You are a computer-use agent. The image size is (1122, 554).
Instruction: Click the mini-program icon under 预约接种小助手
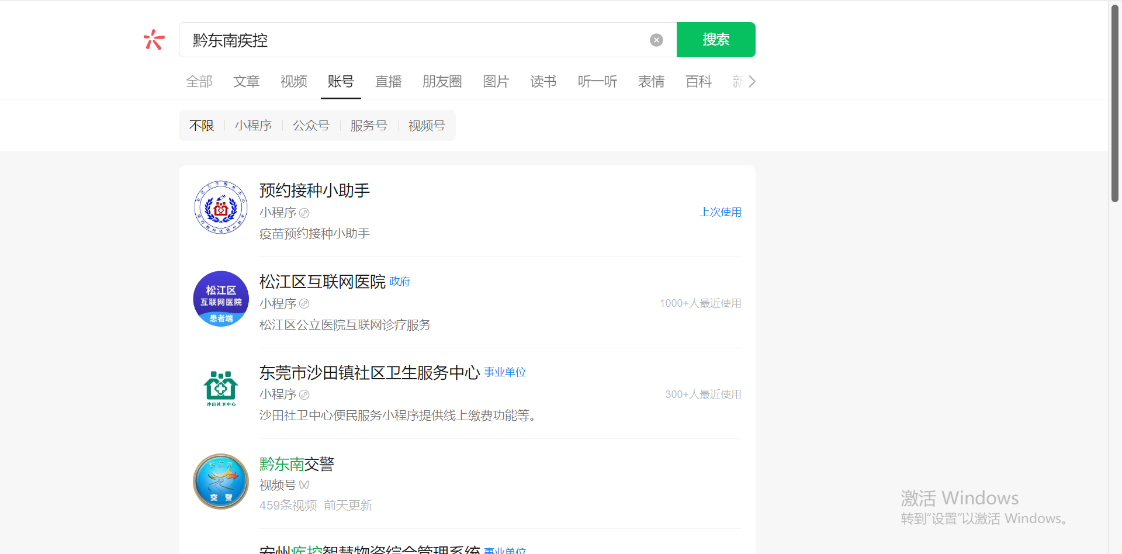point(304,213)
